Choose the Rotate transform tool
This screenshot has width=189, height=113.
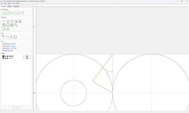[12, 21]
